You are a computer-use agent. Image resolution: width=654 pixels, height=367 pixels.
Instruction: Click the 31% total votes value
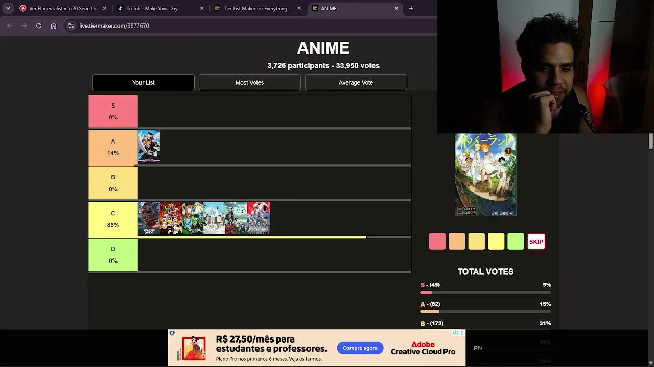[x=545, y=324]
